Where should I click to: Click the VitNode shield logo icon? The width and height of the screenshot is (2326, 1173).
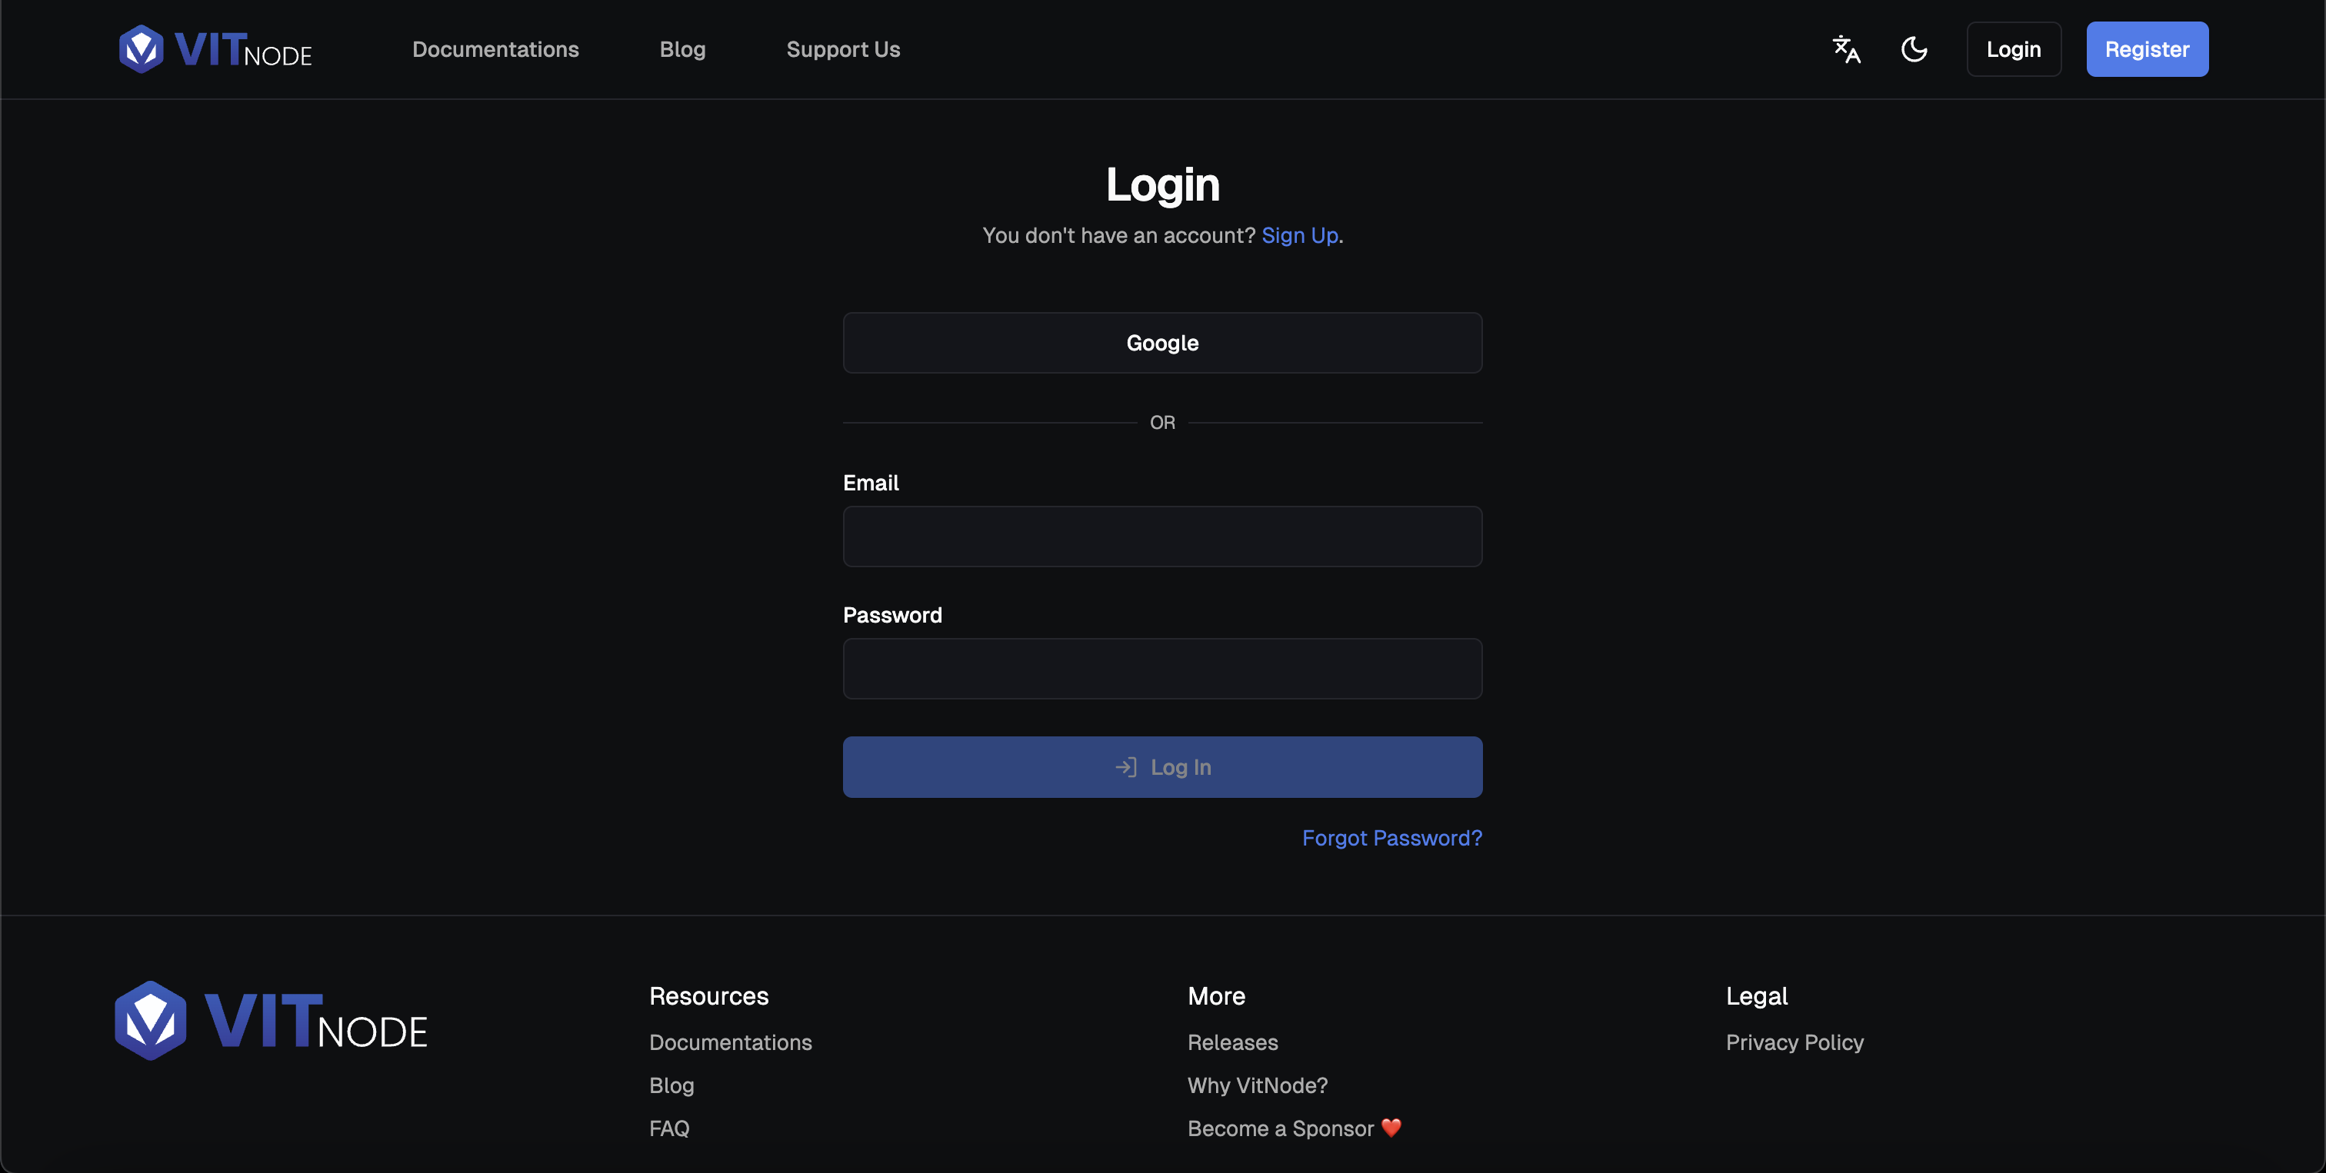141,49
